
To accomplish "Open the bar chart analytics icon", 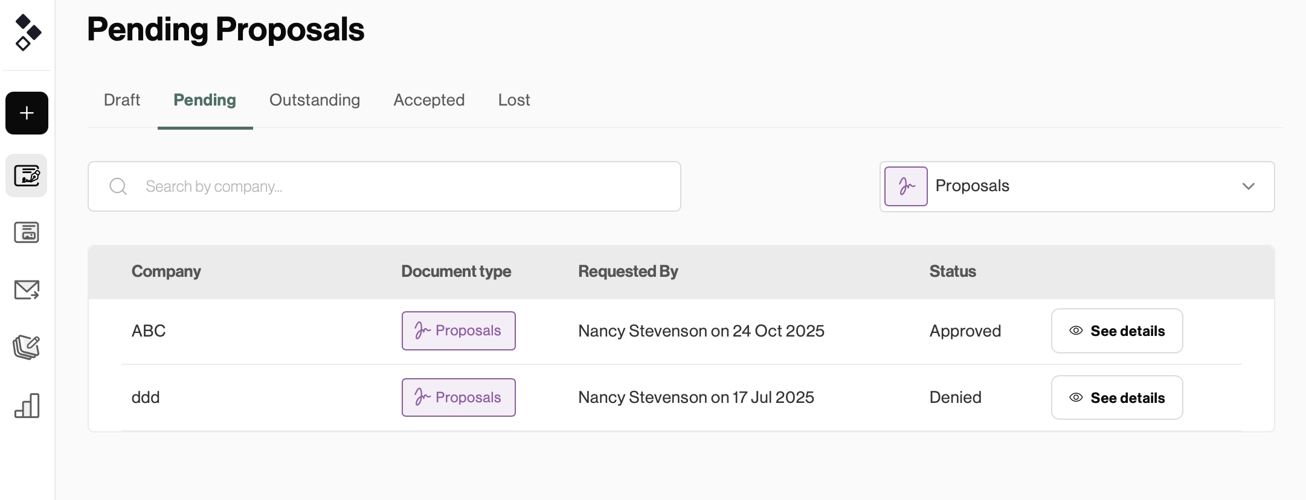I will click(27, 405).
